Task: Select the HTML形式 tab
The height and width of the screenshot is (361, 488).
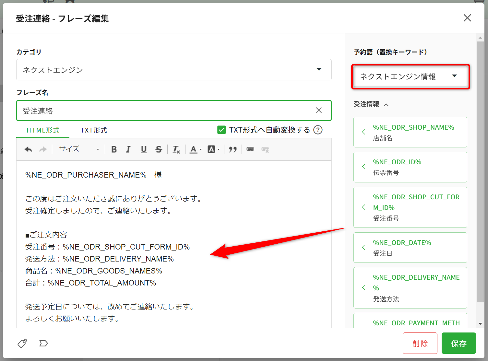Action: coord(43,130)
